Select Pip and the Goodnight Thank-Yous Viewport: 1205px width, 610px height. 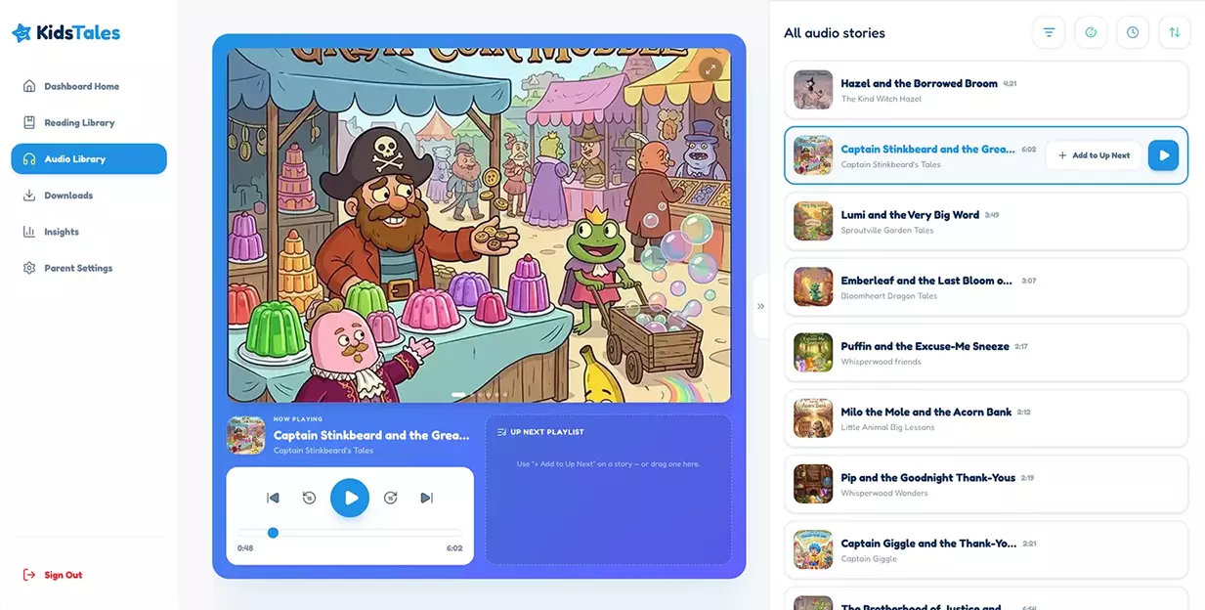coord(986,484)
